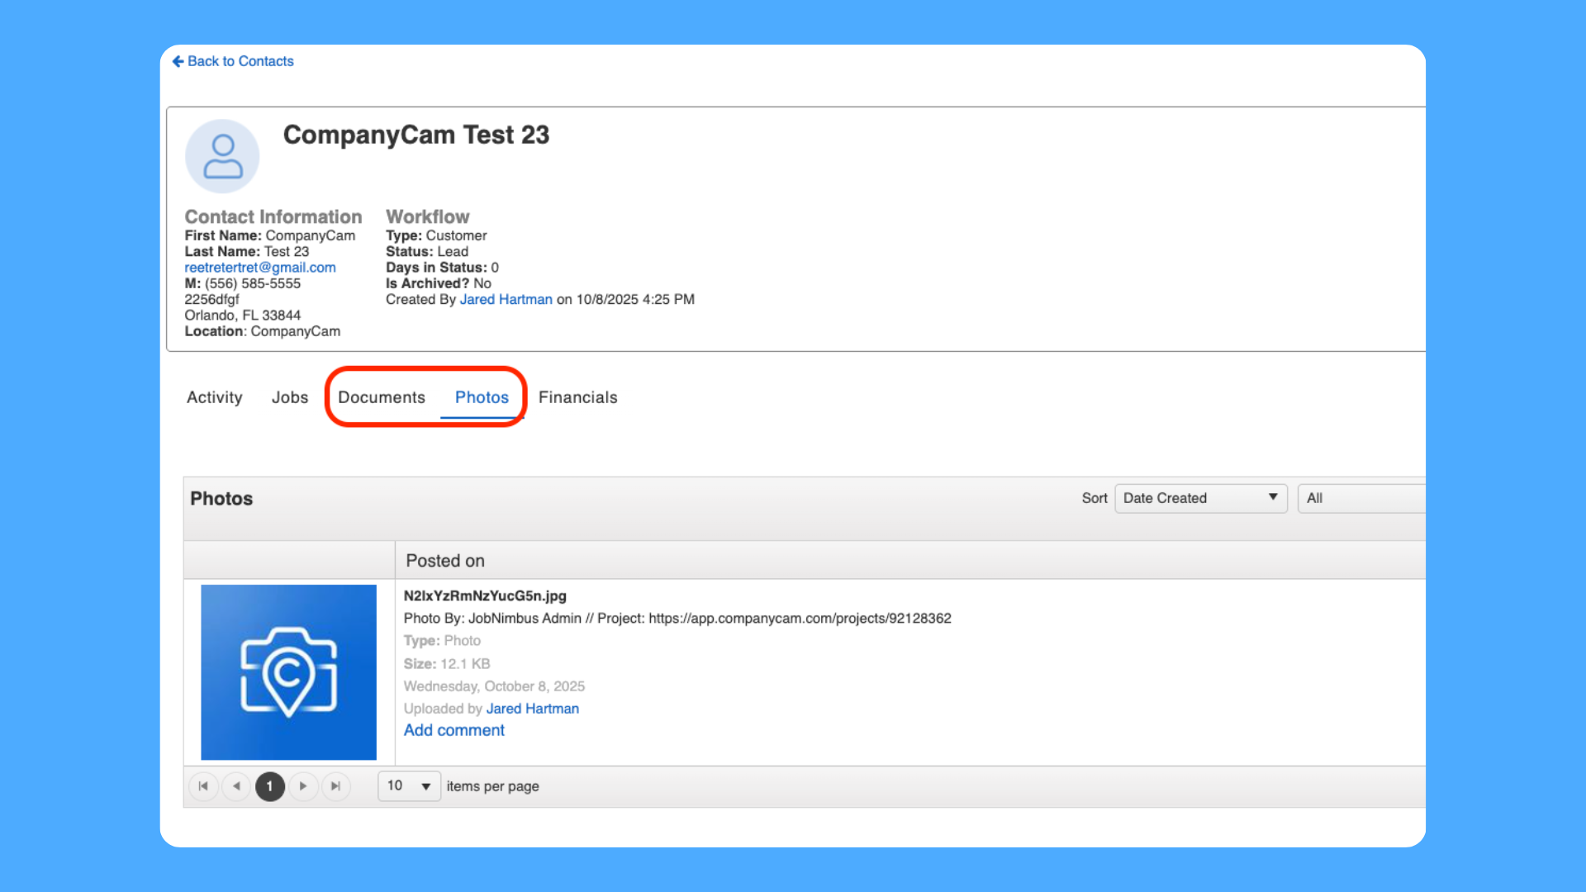Navigate back using Back to Contacts link
Screen dimensions: 1586x892
pos(240,61)
